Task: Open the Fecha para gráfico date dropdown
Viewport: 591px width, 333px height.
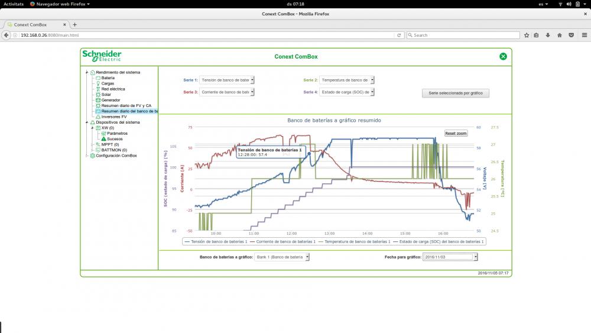Action: click(450, 257)
